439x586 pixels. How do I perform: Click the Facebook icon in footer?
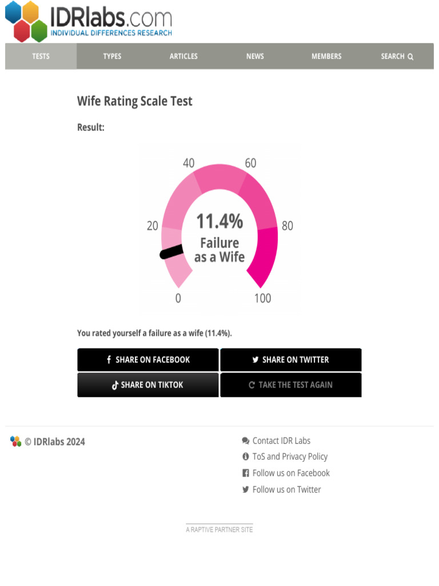click(x=246, y=473)
